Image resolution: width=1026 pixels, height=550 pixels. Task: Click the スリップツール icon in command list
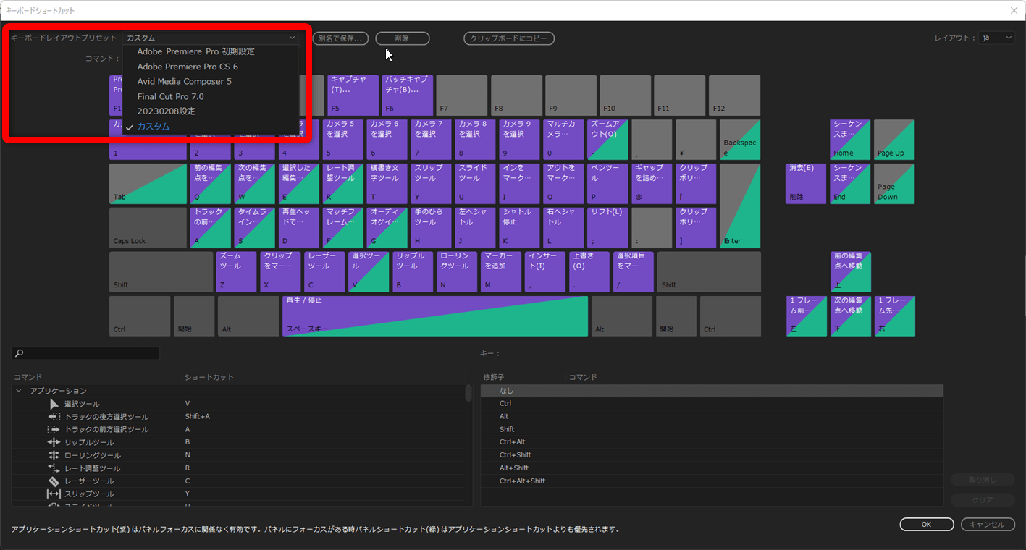(54, 494)
